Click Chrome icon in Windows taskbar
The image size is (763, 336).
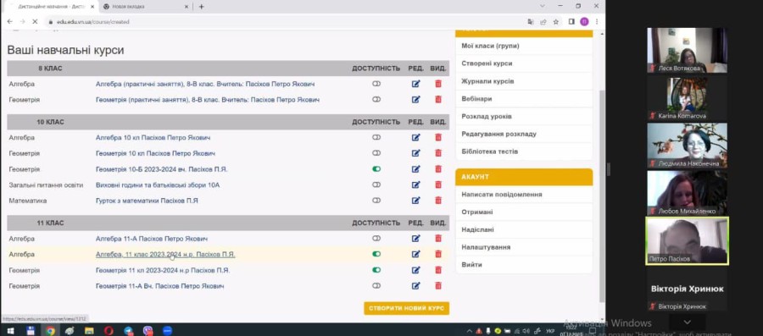click(50, 331)
